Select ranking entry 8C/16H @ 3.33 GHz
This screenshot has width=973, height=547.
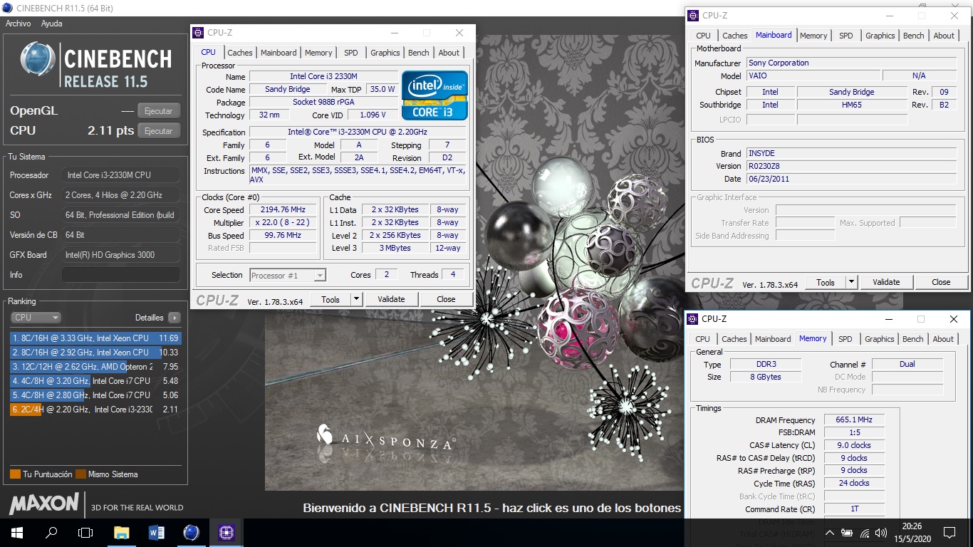click(x=95, y=338)
